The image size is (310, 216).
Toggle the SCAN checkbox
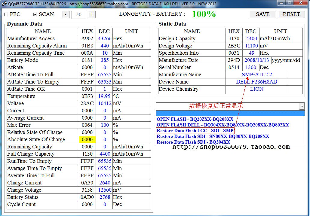(x=35, y=14)
